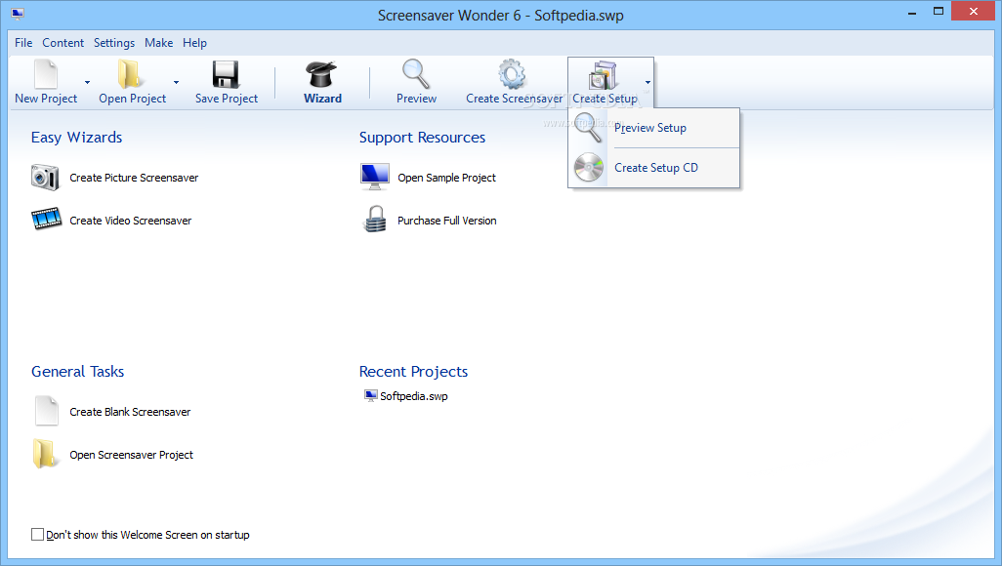The image size is (1002, 566).
Task: Click the film strip icon for Create Video Screensaver
Action: pos(47,219)
